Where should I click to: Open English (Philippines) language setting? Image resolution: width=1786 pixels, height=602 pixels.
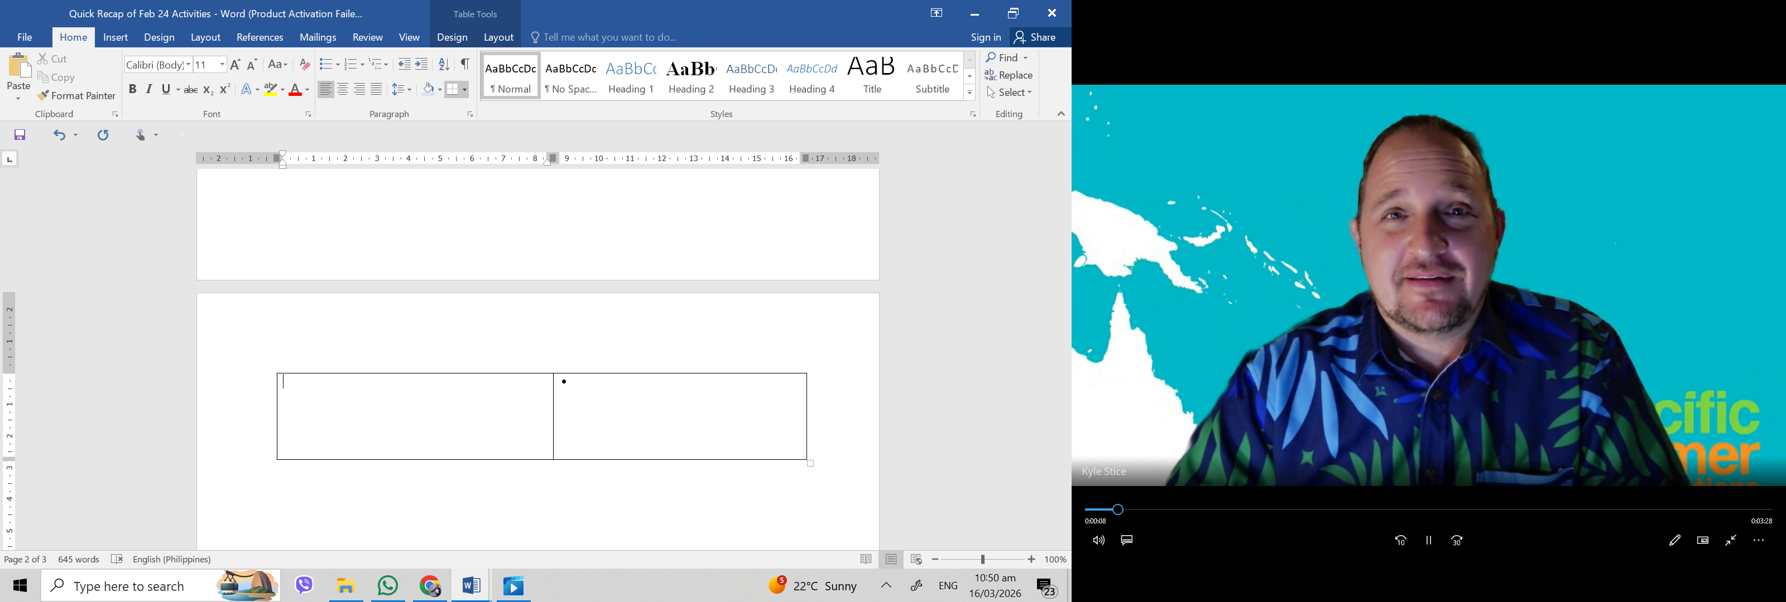[171, 559]
